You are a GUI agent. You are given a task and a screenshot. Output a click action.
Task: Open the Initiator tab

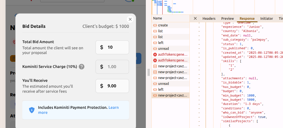267,19
